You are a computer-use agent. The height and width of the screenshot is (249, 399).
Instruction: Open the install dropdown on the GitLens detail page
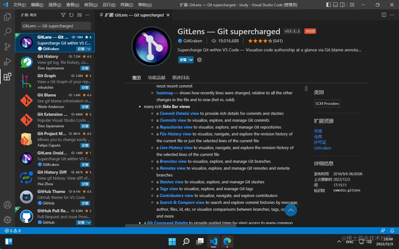point(191,59)
